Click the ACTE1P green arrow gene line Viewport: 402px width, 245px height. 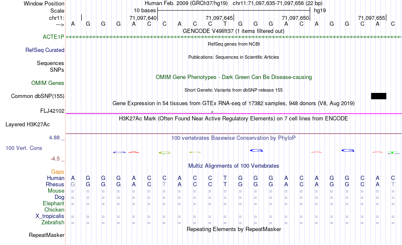[x=234, y=37]
